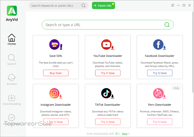194x137 pixels.
Task: Open the hamburger menu icon
Action: click(x=173, y=5)
